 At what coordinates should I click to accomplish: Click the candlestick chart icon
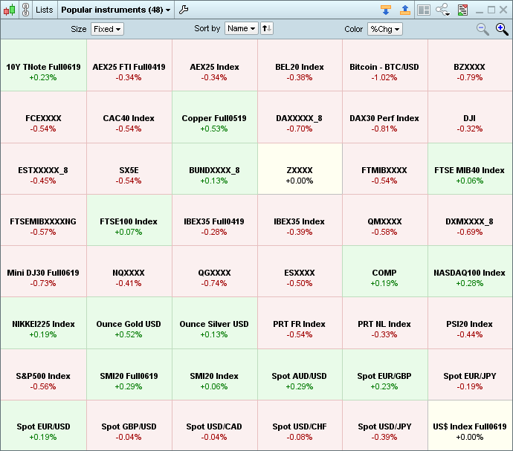pyautogui.click(x=9, y=10)
